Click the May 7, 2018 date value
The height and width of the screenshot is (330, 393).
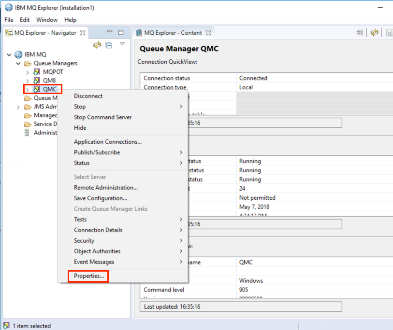254,207
